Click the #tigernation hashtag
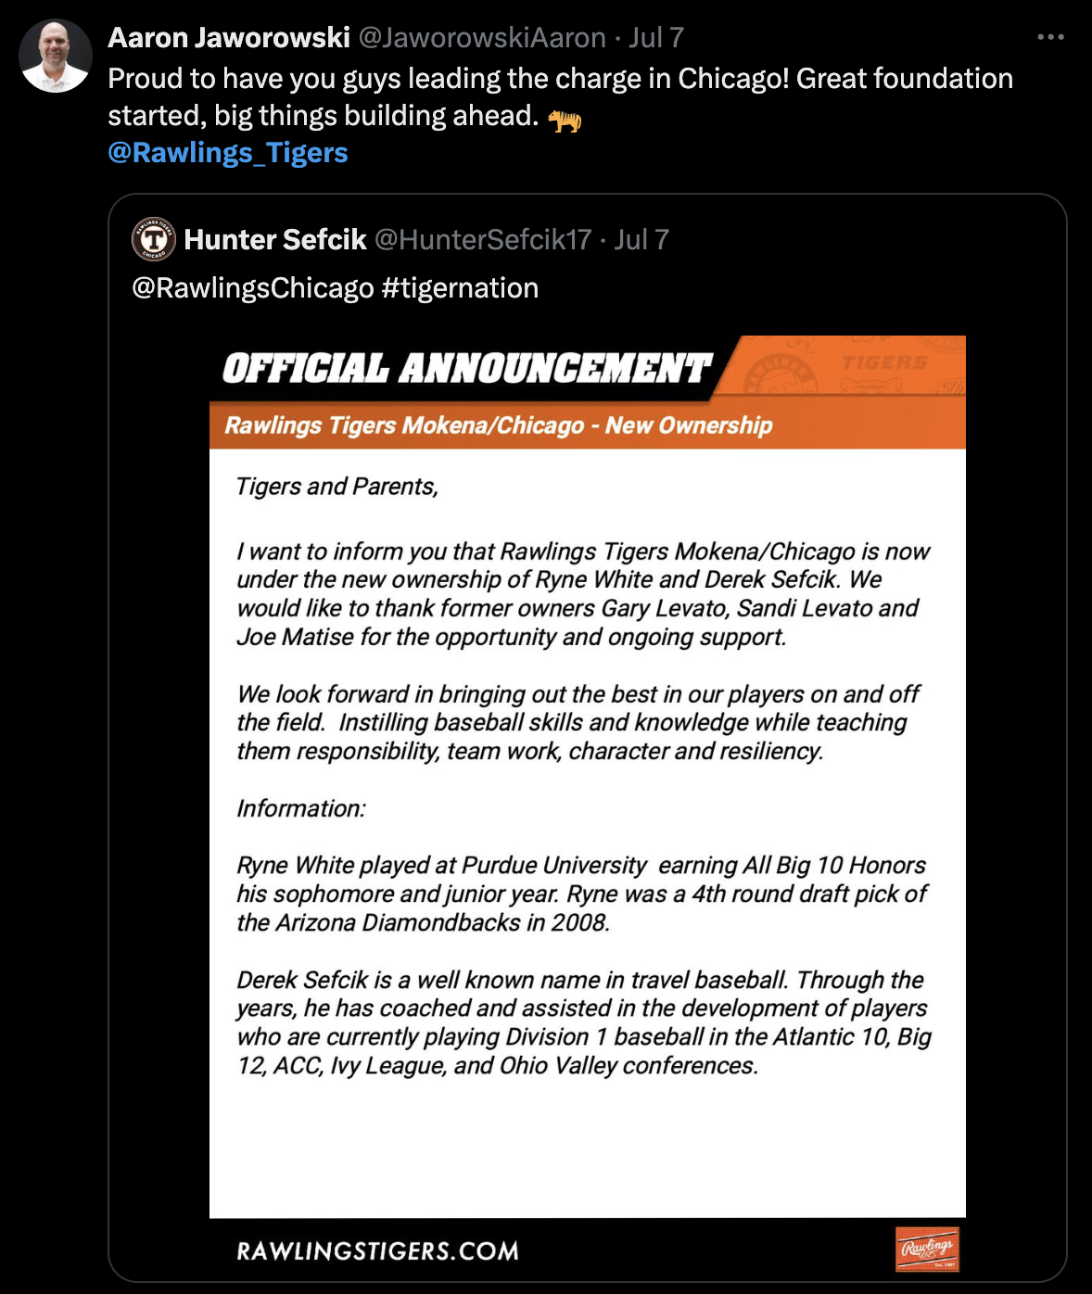Screen dimensions: 1092x1294 pyautogui.click(x=460, y=287)
